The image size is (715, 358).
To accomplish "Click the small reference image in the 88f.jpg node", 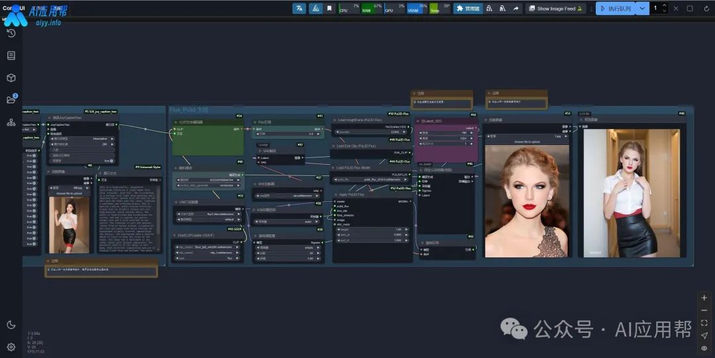I will pos(70,225).
